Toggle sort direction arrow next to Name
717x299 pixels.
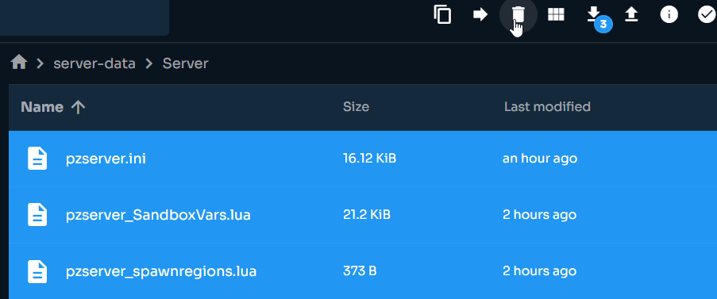pyautogui.click(x=78, y=107)
